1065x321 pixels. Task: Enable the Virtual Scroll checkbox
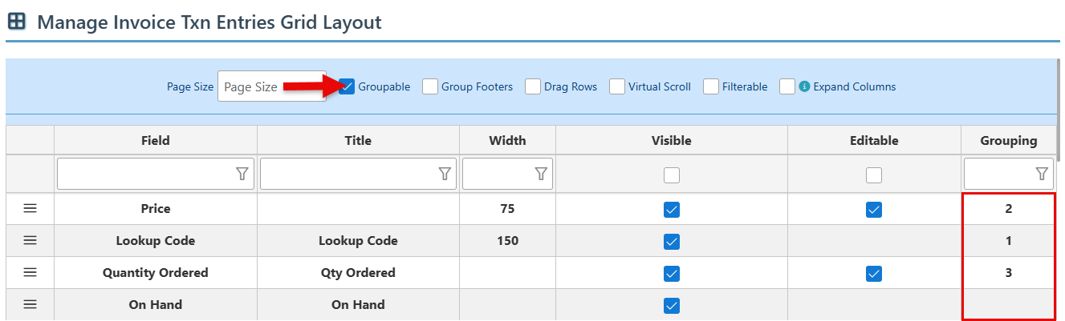[617, 86]
